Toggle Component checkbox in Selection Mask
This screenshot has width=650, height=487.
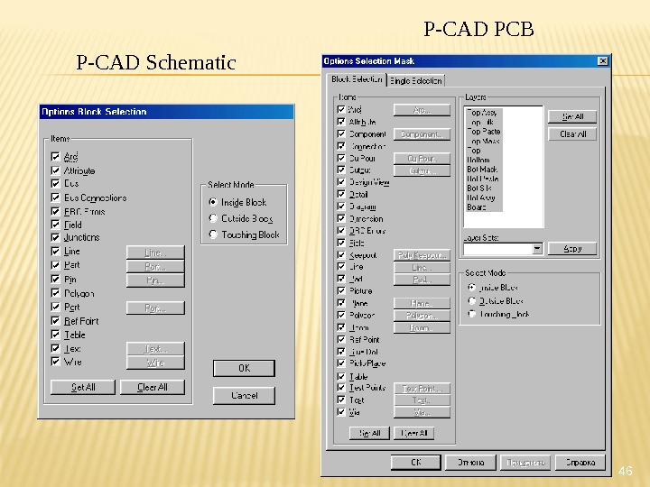click(x=341, y=134)
